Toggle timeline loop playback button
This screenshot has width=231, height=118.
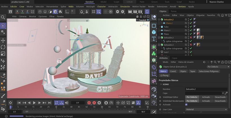point(56,103)
